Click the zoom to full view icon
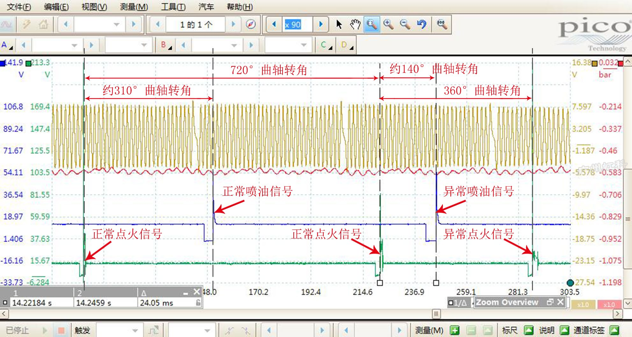The height and width of the screenshot is (337, 632). tap(442, 24)
